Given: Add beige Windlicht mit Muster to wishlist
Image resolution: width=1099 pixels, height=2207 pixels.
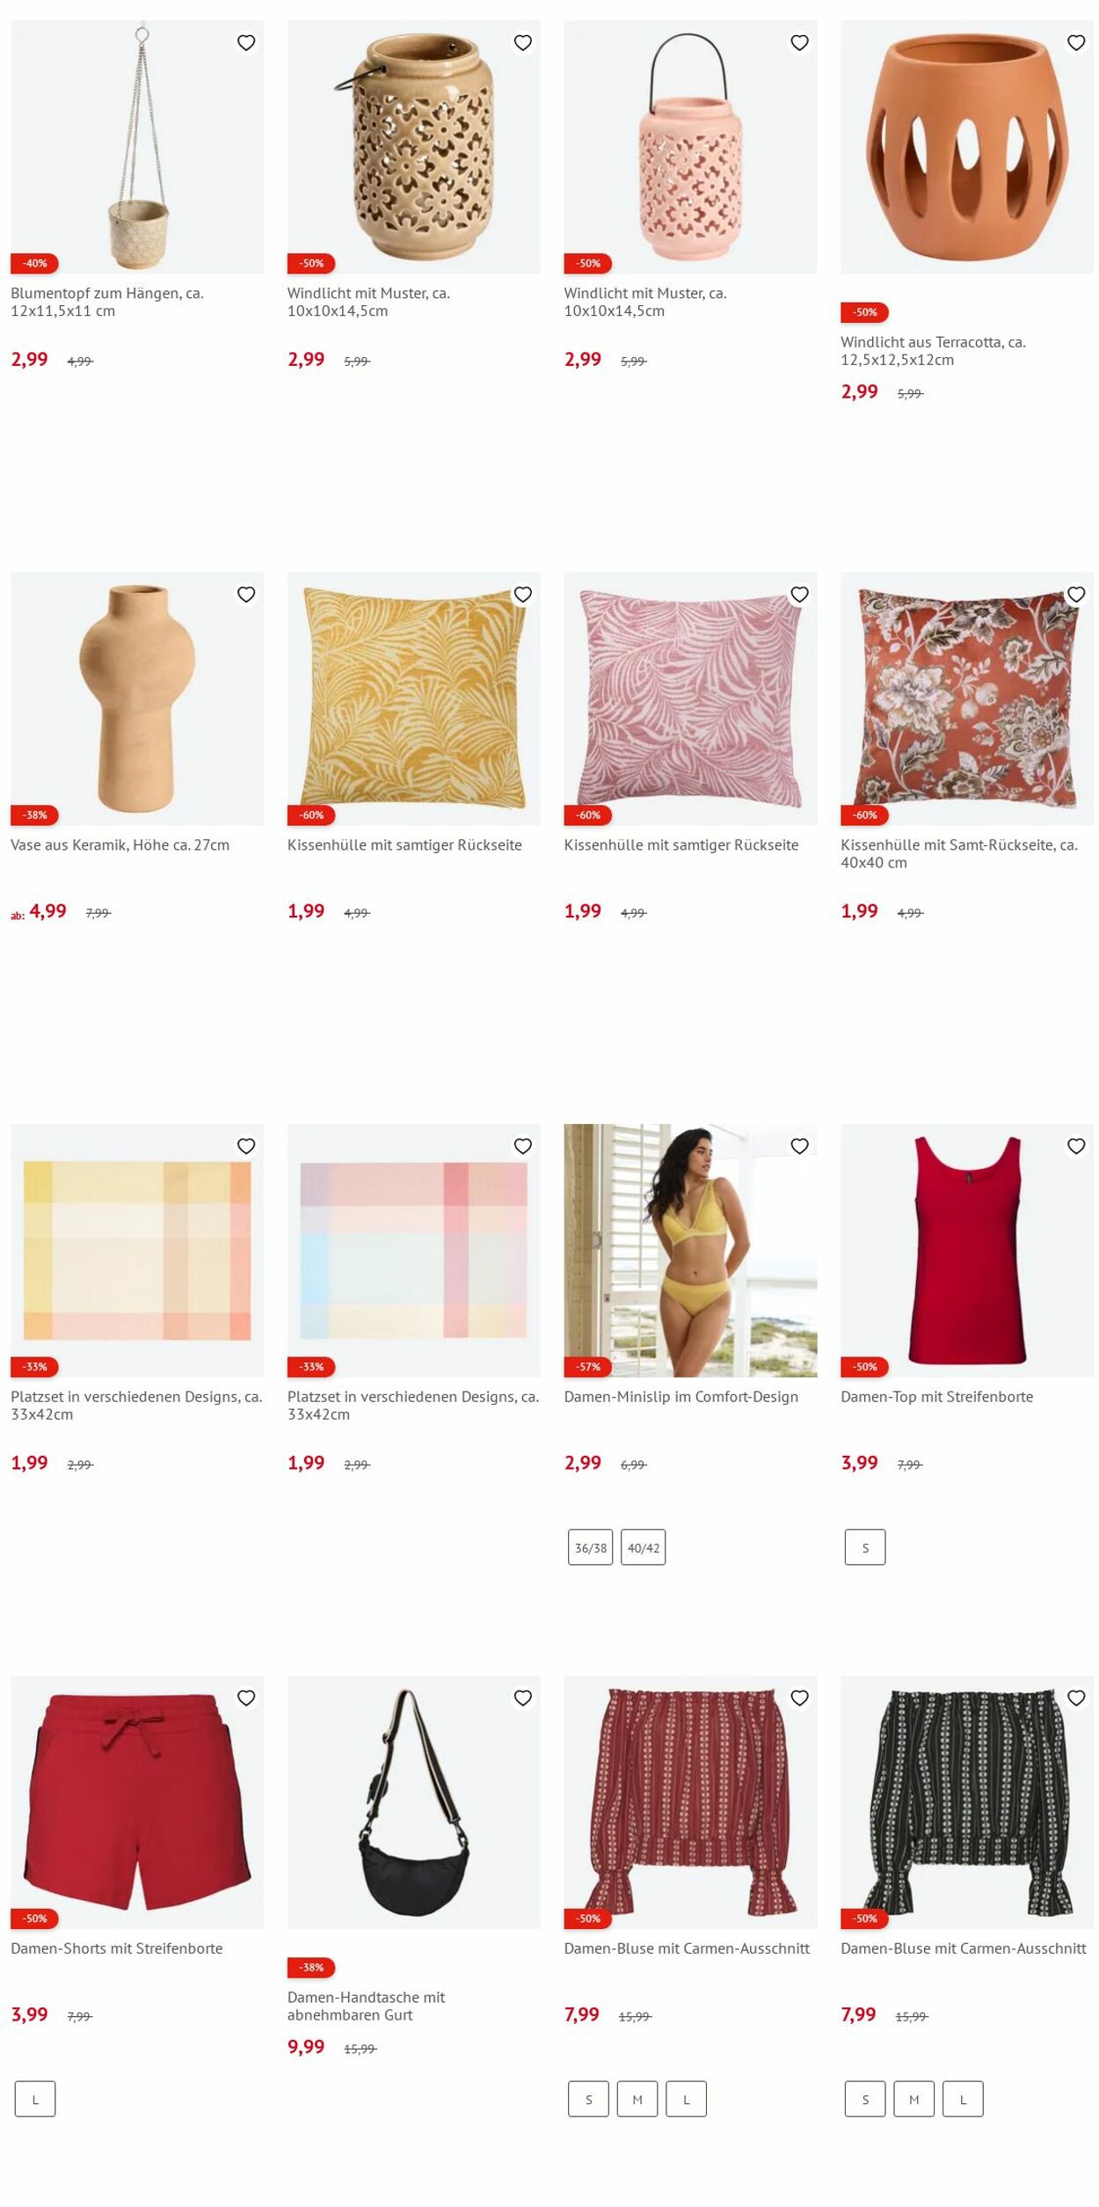Looking at the screenshot, I should 523,42.
